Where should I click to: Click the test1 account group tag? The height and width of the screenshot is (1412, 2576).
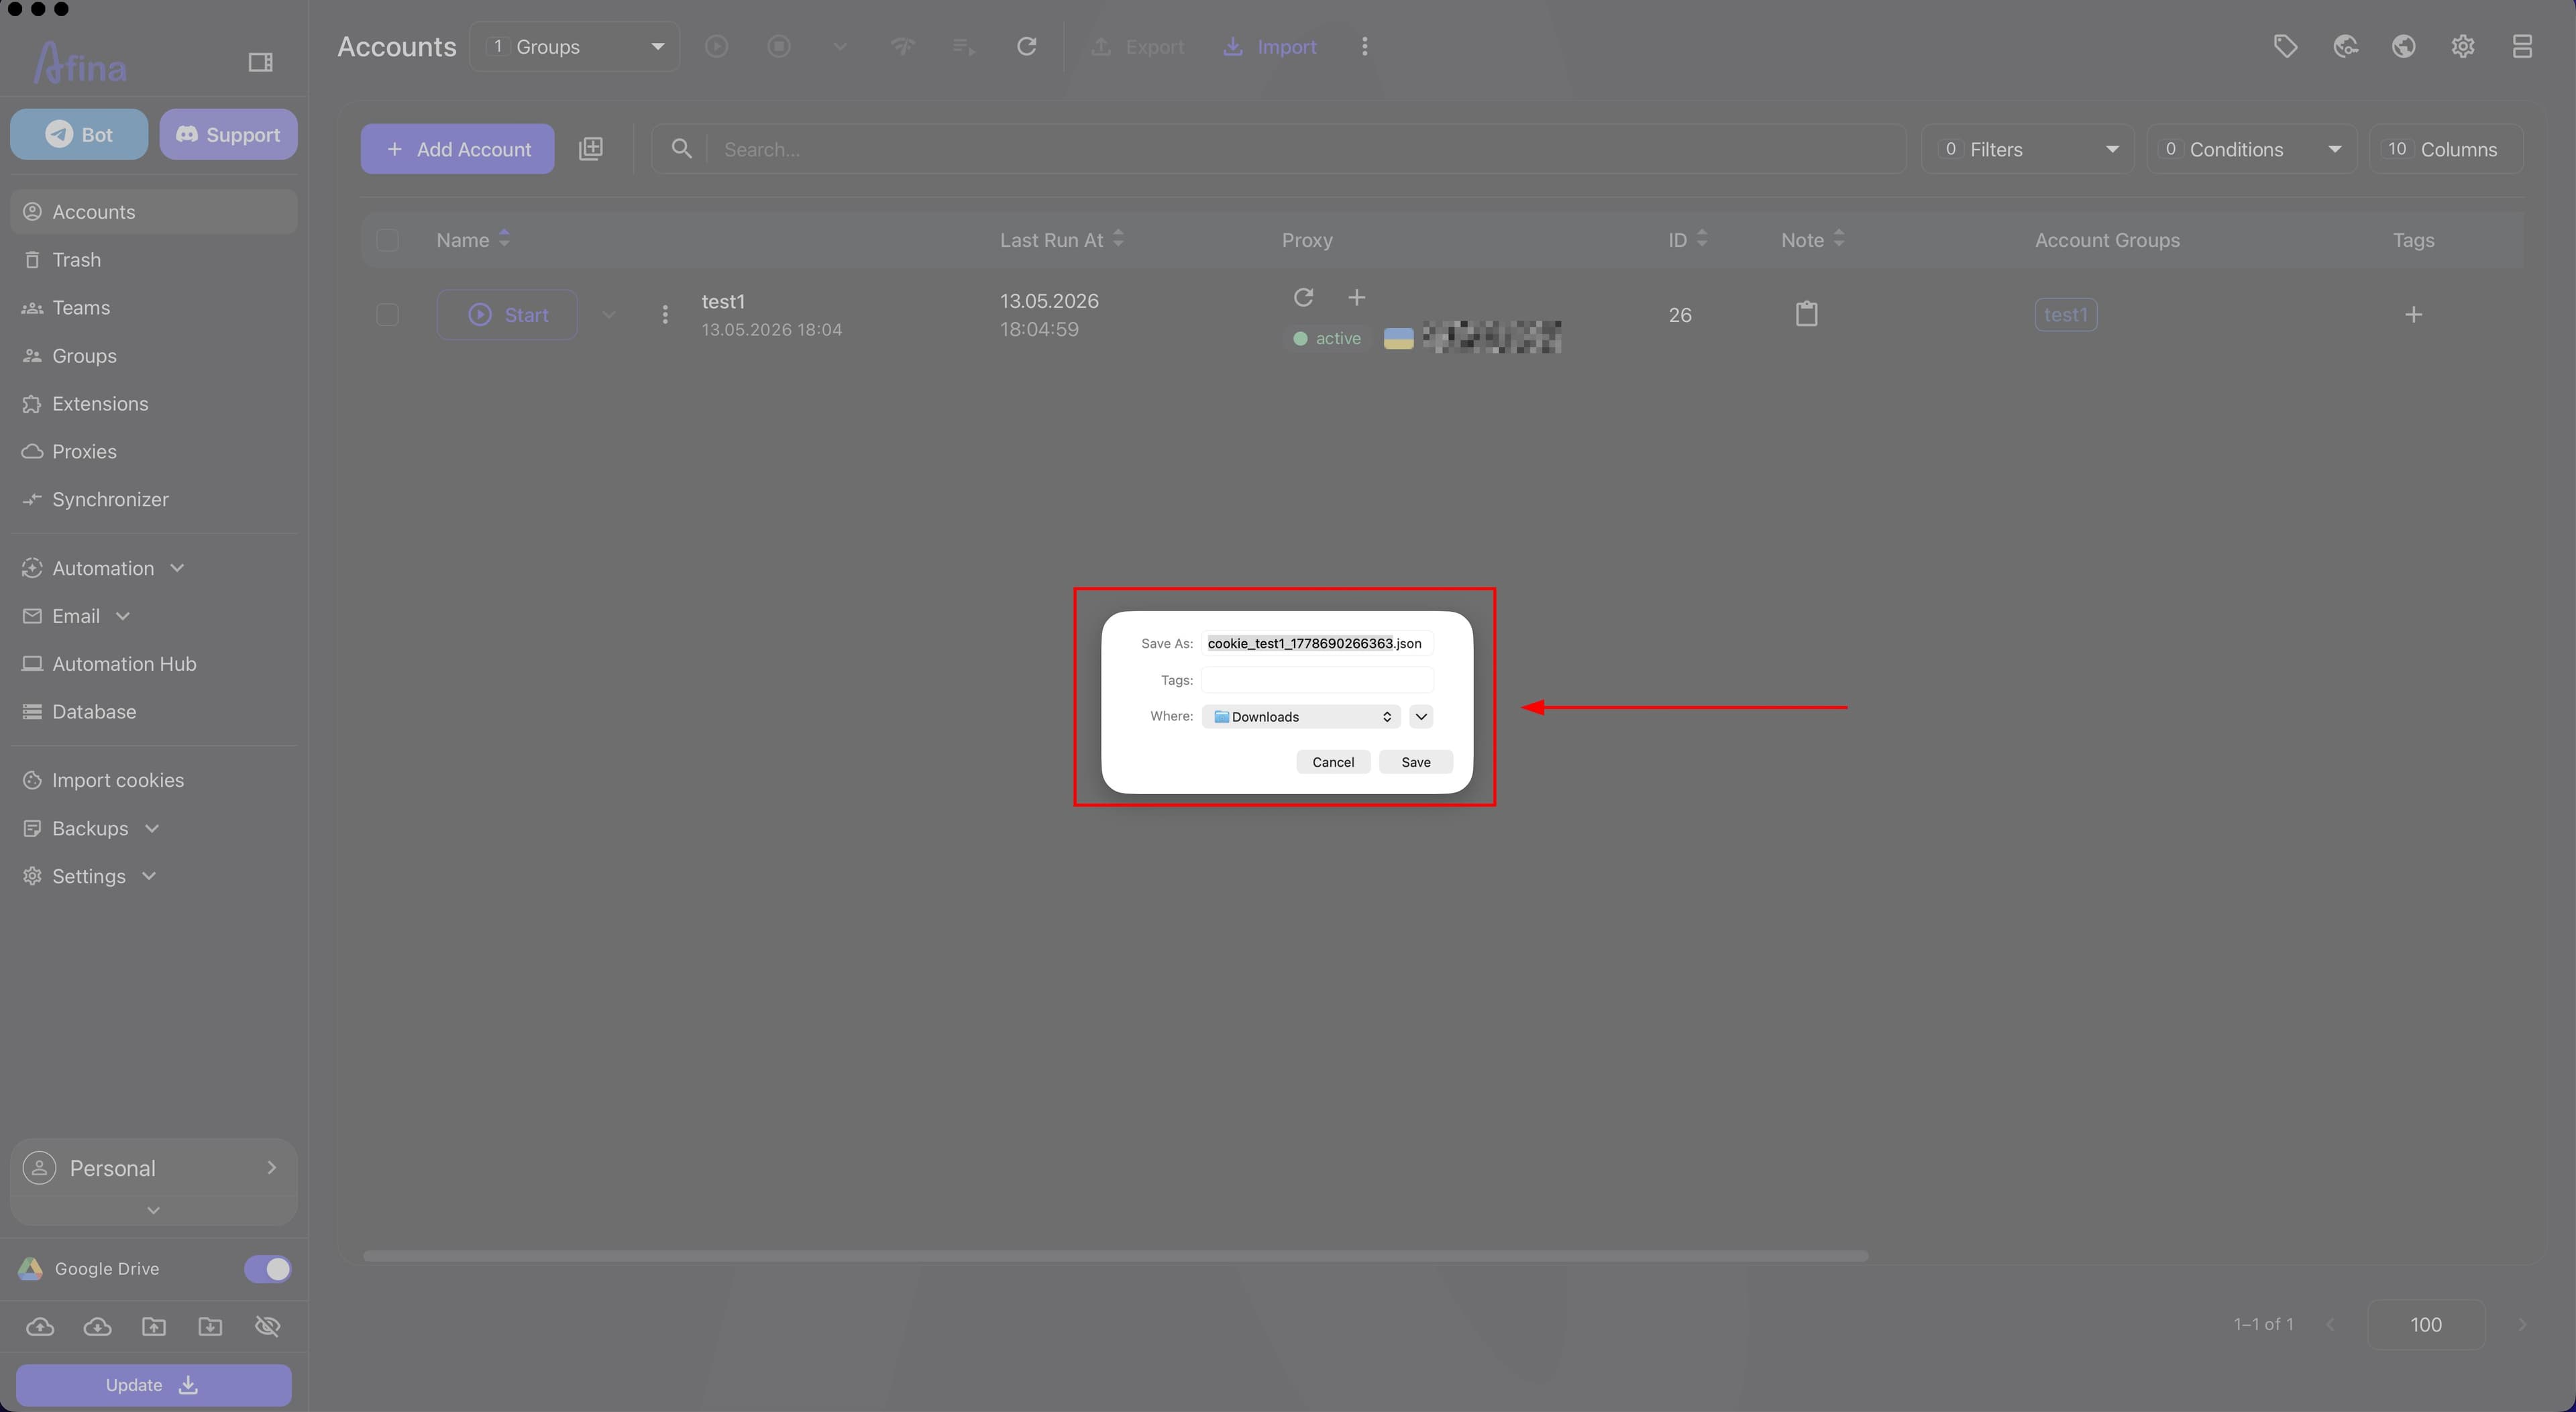coord(2066,315)
